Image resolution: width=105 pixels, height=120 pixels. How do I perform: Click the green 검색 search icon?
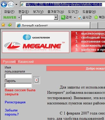63,17
